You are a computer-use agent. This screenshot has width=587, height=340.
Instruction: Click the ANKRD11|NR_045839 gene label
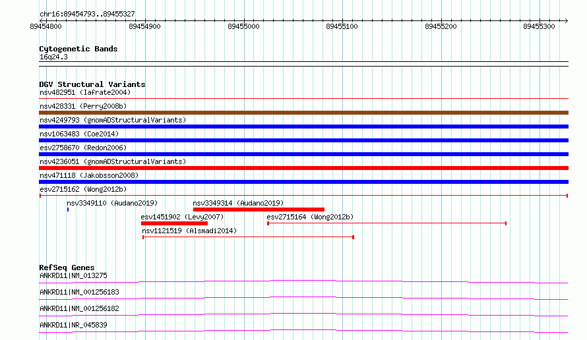pyautogui.click(x=73, y=325)
